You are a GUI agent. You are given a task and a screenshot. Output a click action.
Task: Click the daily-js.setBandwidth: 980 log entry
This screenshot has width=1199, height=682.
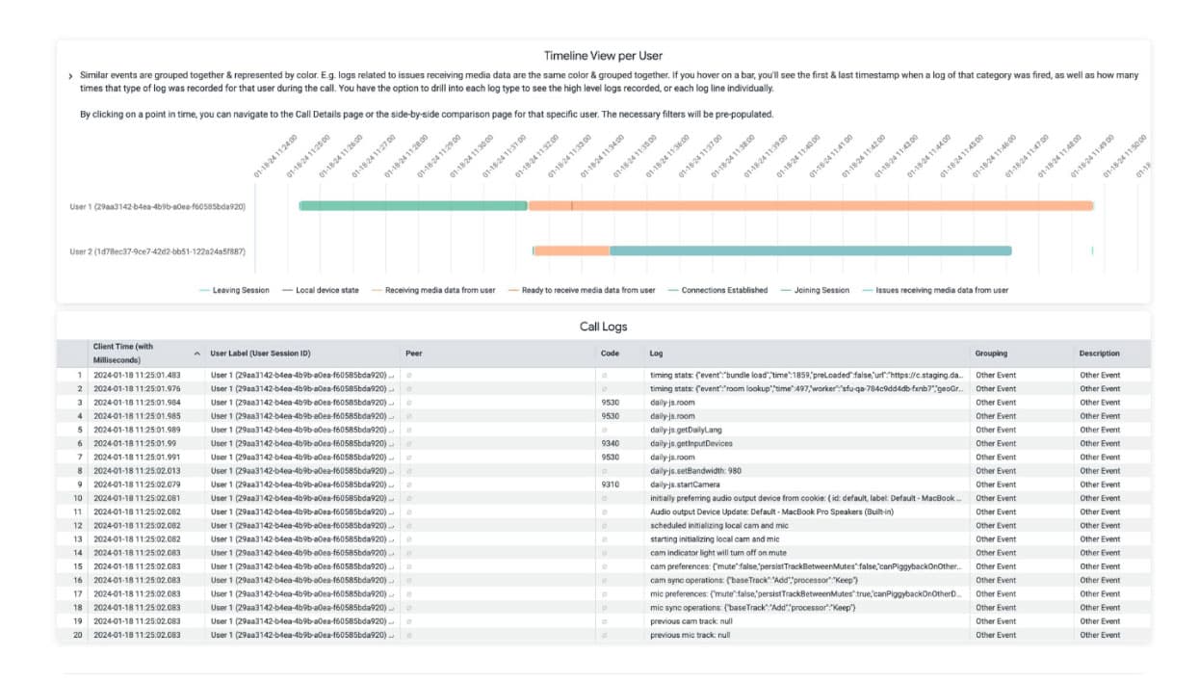pos(695,471)
